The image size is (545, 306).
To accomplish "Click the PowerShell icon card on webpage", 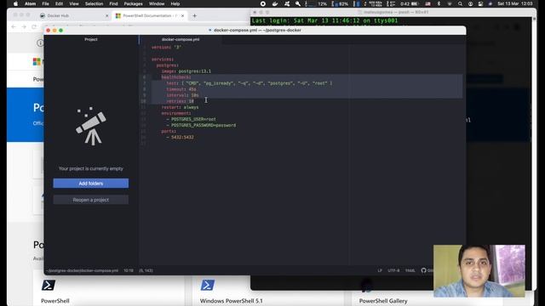I will pyautogui.click(x=48, y=286).
